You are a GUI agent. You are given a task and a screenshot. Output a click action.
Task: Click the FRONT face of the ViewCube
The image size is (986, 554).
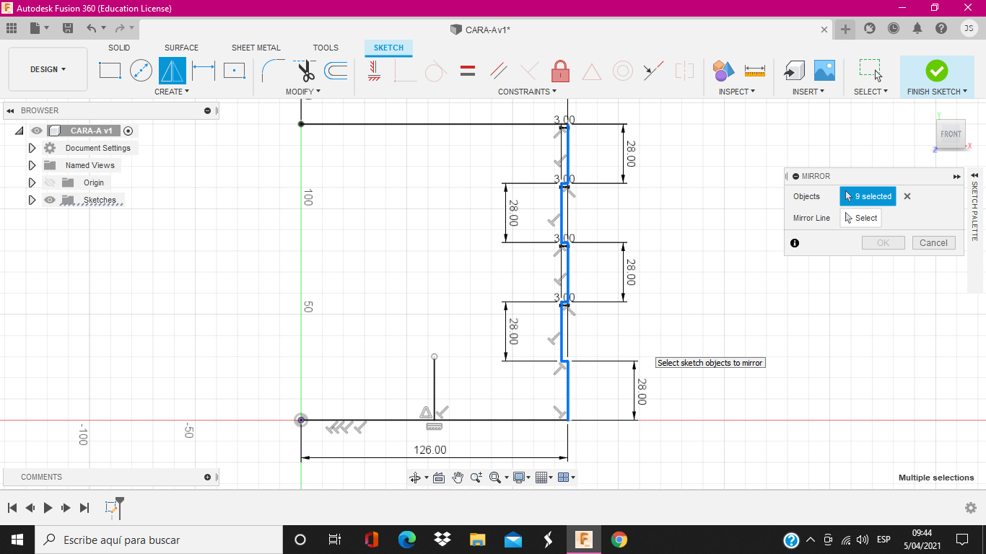[x=951, y=134]
